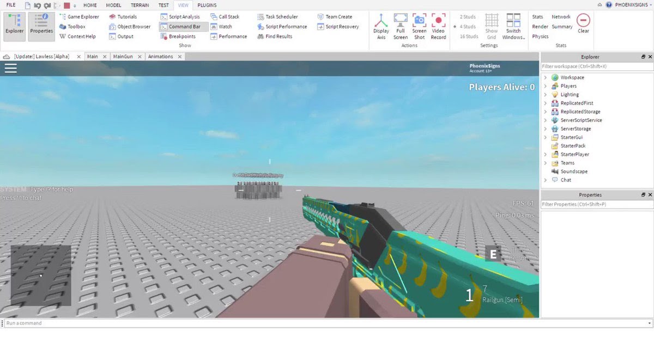Start Video Record

click(438, 27)
